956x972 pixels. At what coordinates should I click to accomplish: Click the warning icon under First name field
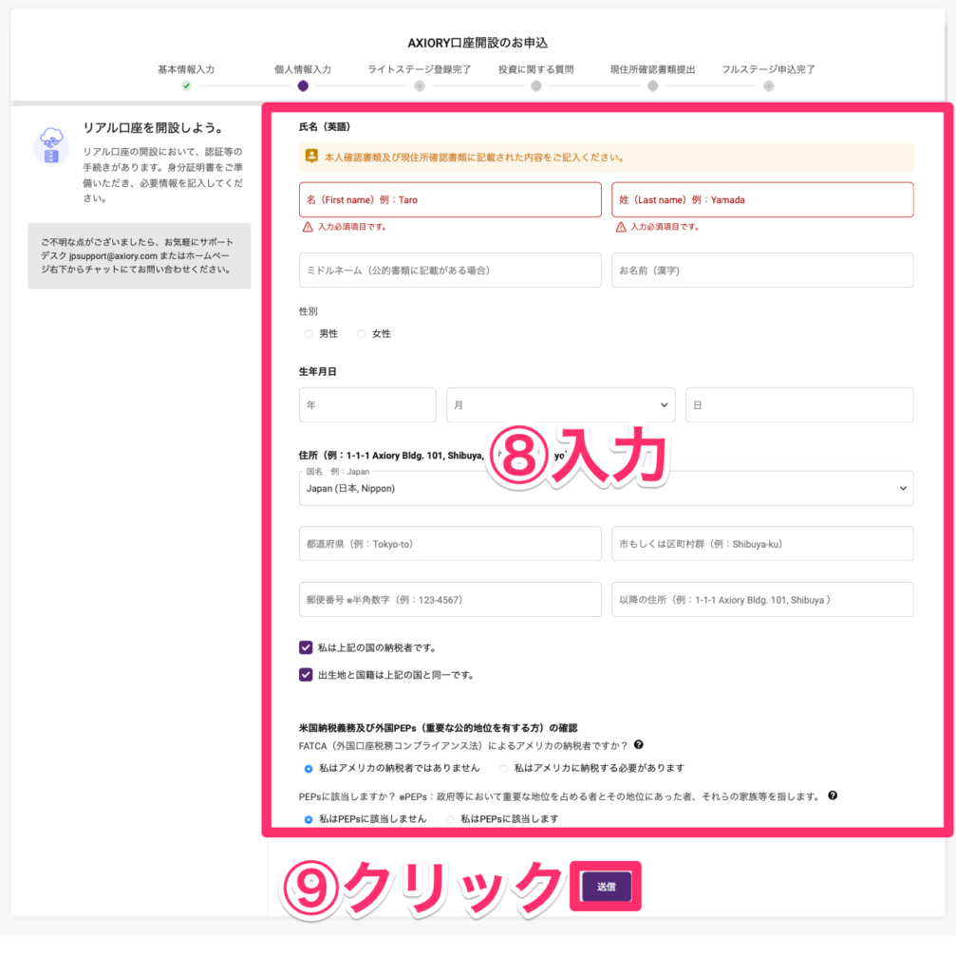(x=308, y=227)
